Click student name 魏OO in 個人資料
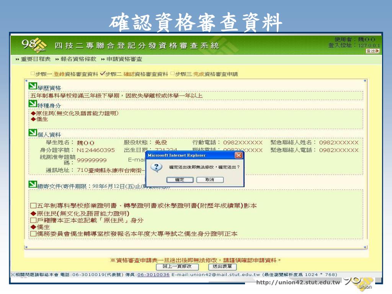Viewport: 392px width, 294px height. coord(85,143)
